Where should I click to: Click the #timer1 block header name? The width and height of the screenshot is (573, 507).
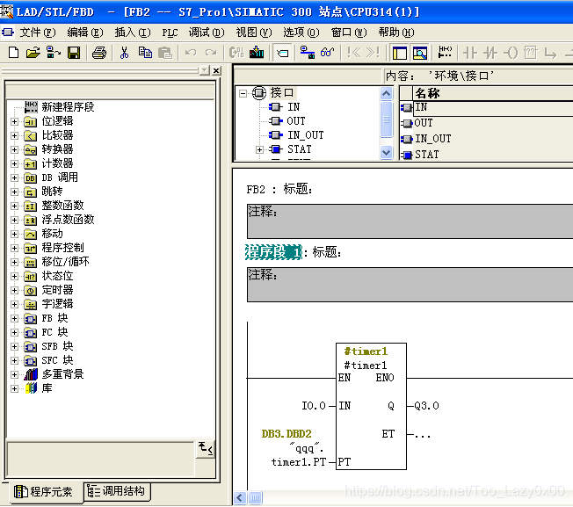click(366, 351)
